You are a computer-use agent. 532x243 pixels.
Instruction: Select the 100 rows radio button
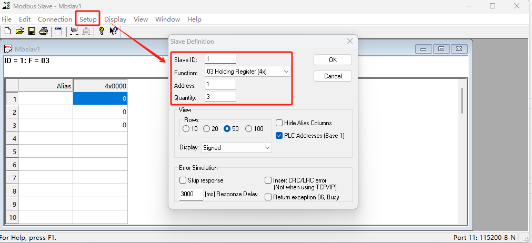[x=248, y=129]
